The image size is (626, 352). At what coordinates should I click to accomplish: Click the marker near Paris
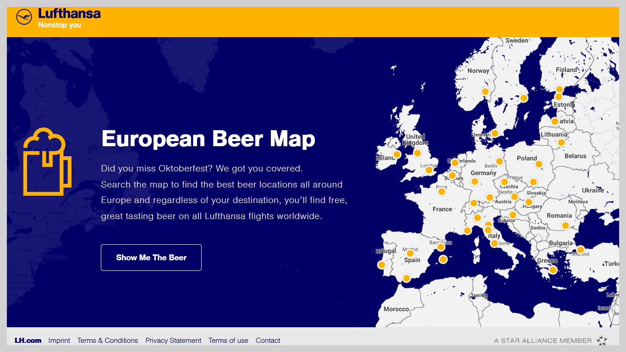(x=441, y=192)
